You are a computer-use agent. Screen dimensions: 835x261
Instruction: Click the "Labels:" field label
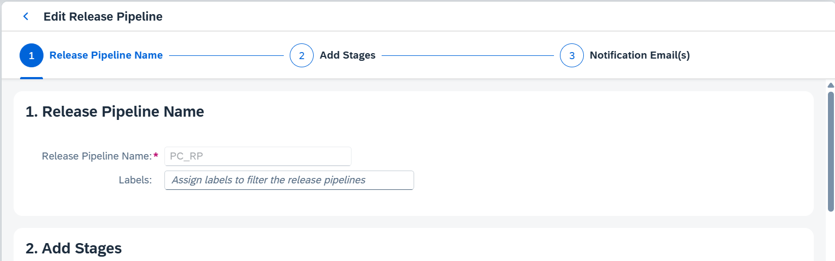point(135,180)
